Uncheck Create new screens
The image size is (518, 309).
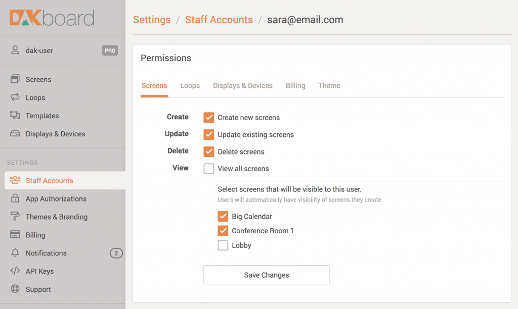209,118
